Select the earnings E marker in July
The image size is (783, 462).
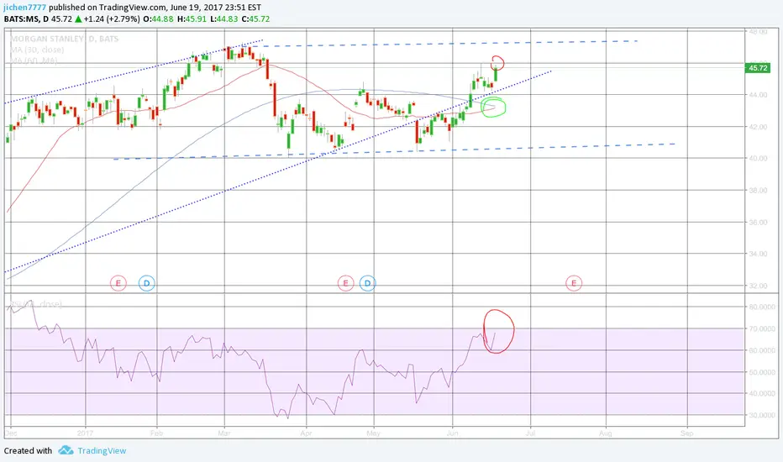pyautogui.click(x=574, y=283)
